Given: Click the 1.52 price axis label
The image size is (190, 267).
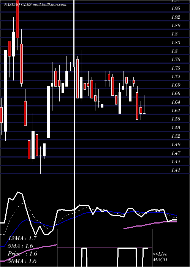Looking at the screenshot, I should click(176, 136).
